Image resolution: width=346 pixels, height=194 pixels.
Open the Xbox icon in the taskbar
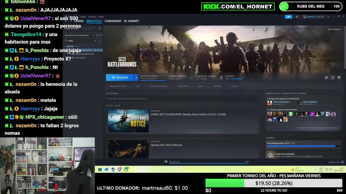tap(126, 169)
